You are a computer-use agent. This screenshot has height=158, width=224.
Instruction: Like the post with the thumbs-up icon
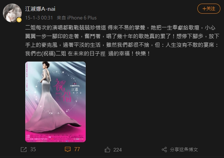(107, 150)
